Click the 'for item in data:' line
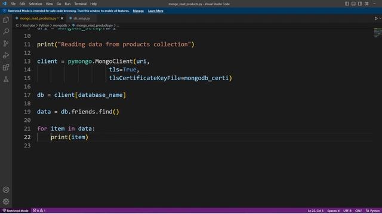This screenshot has width=382, height=214. click(66, 128)
